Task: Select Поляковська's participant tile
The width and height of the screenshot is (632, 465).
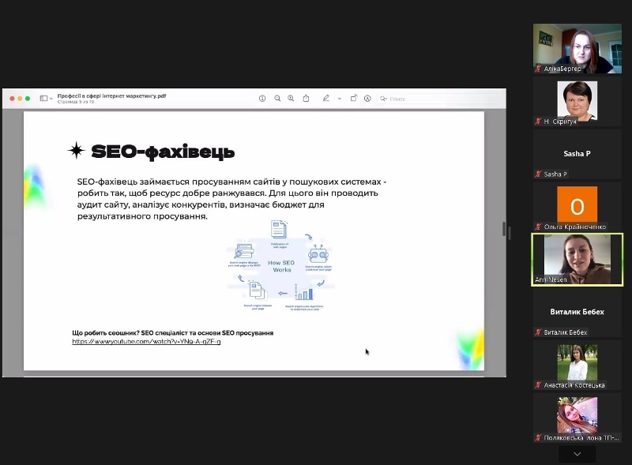Action: point(577,418)
